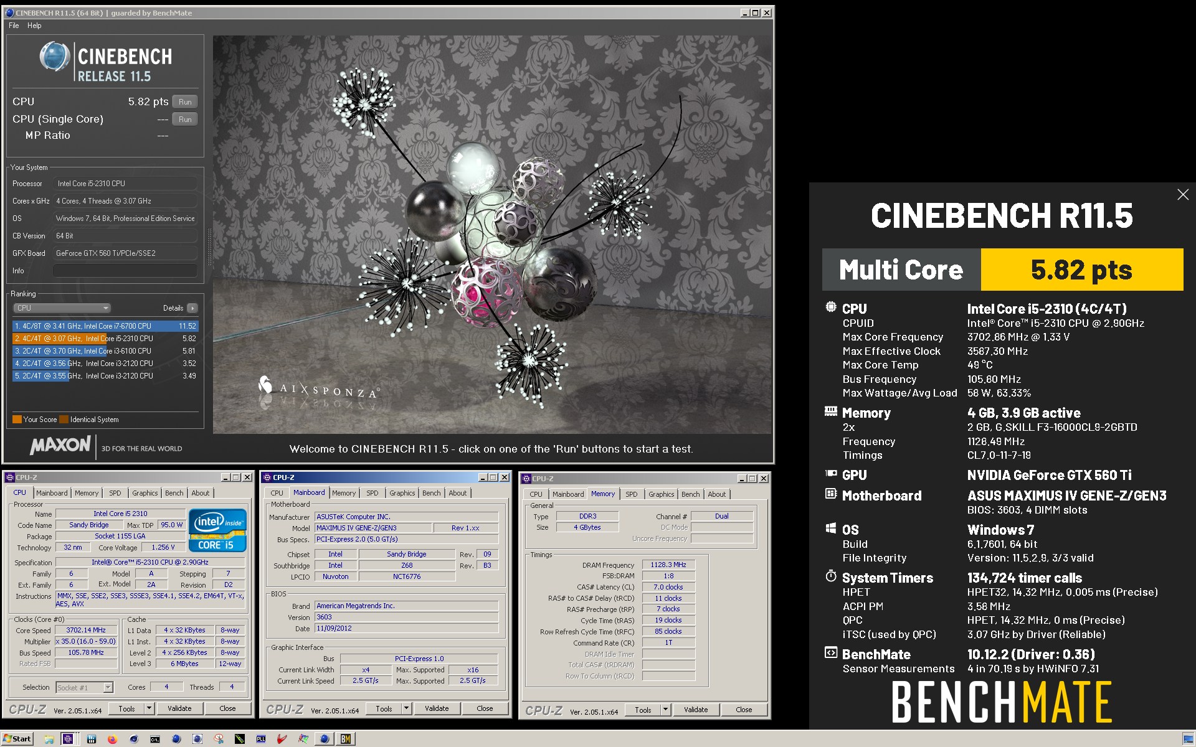The height and width of the screenshot is (747, 1196).
Task: Click the Core Voltage 1.256 V field
Action: pos(163,548)
